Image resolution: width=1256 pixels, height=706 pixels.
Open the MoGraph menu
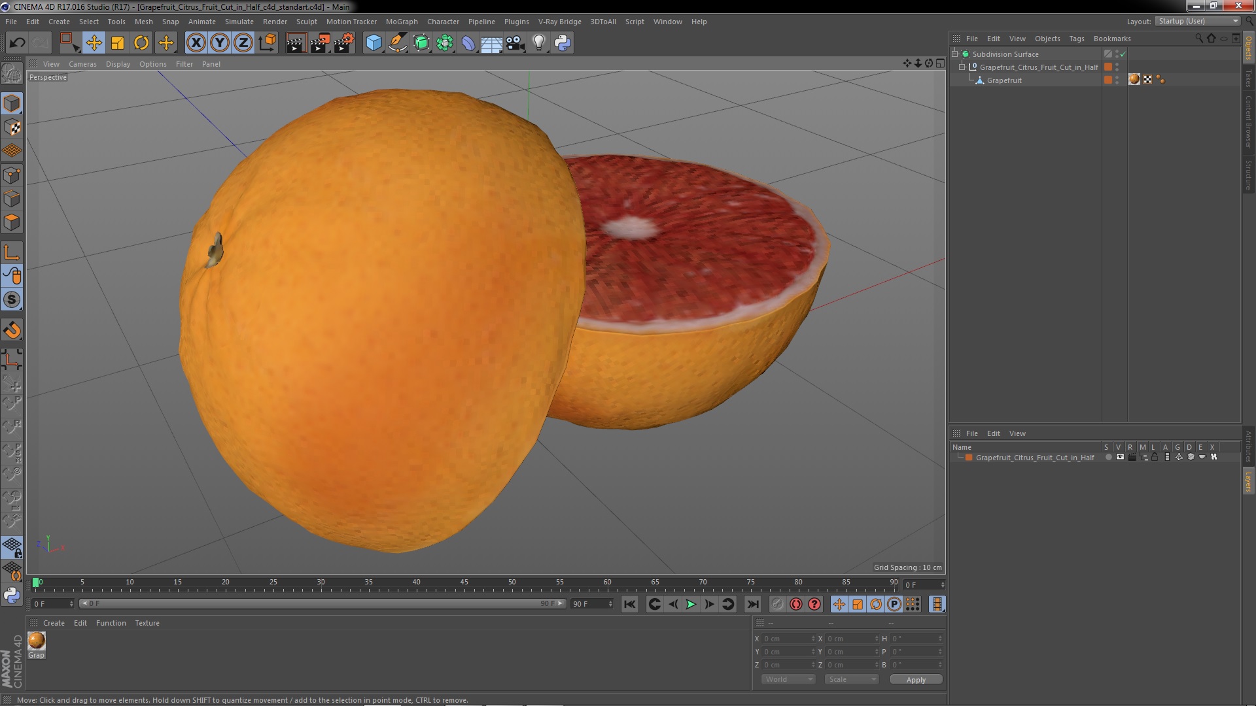(x=401, y=22)
